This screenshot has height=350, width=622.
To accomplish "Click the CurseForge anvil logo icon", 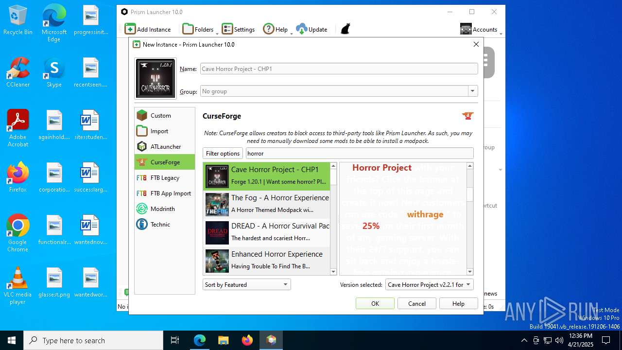I will 467,116.
